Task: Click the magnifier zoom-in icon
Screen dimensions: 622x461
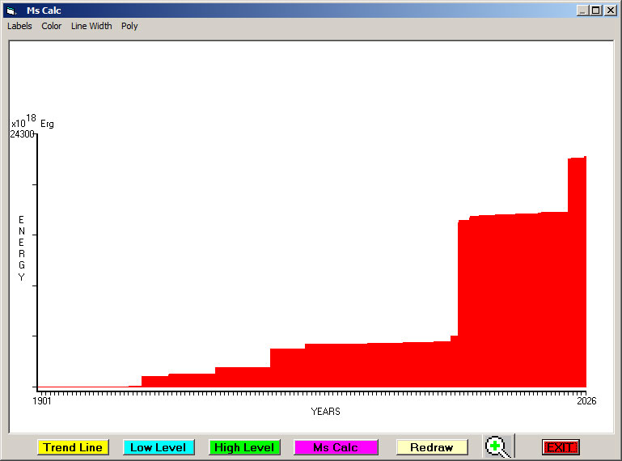Action: click(497, 446)
